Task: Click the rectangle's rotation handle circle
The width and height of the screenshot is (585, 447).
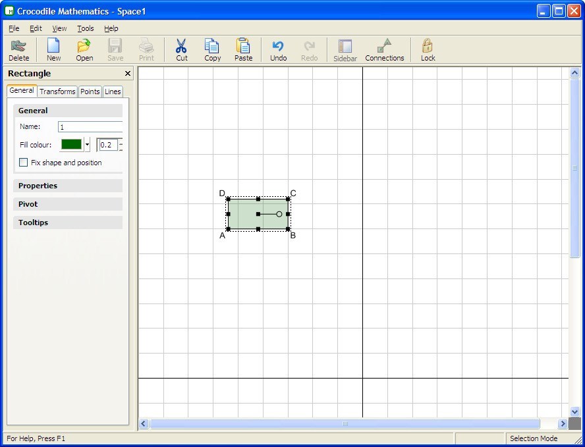Action: [x=279, y=214]
